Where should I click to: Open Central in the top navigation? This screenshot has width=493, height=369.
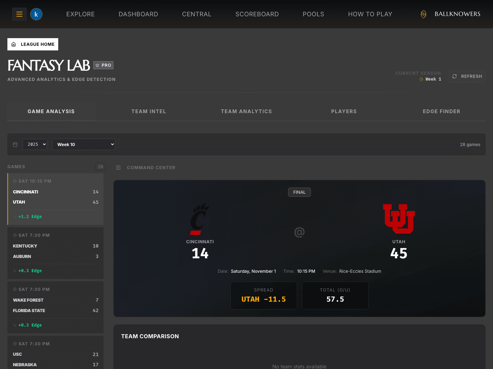[x=197, y=14]
